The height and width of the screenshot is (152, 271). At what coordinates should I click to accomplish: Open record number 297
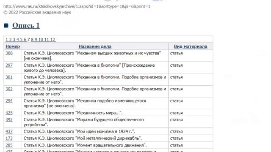pyautogui.click(x=9, y=65)
